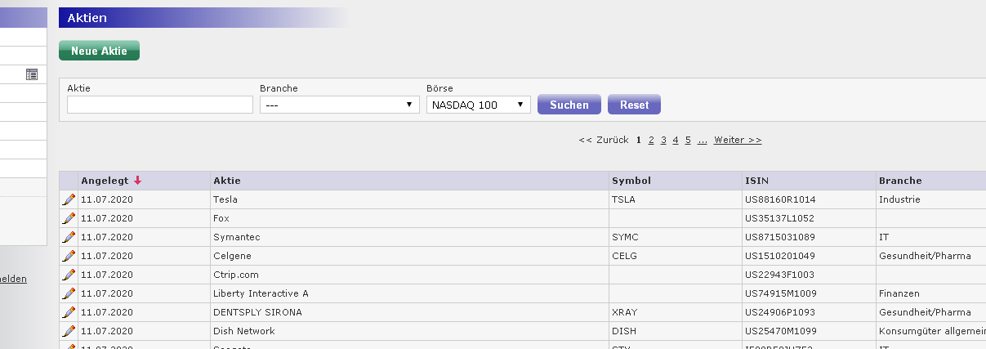The image size is (986, 349).
Task: Click the edit pencil for Fox
Action: click(x=69, y=218)
